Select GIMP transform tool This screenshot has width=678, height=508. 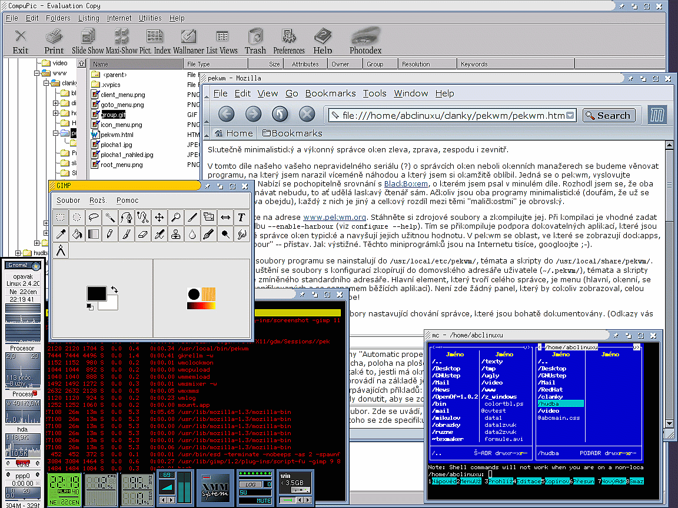point(208,218)
